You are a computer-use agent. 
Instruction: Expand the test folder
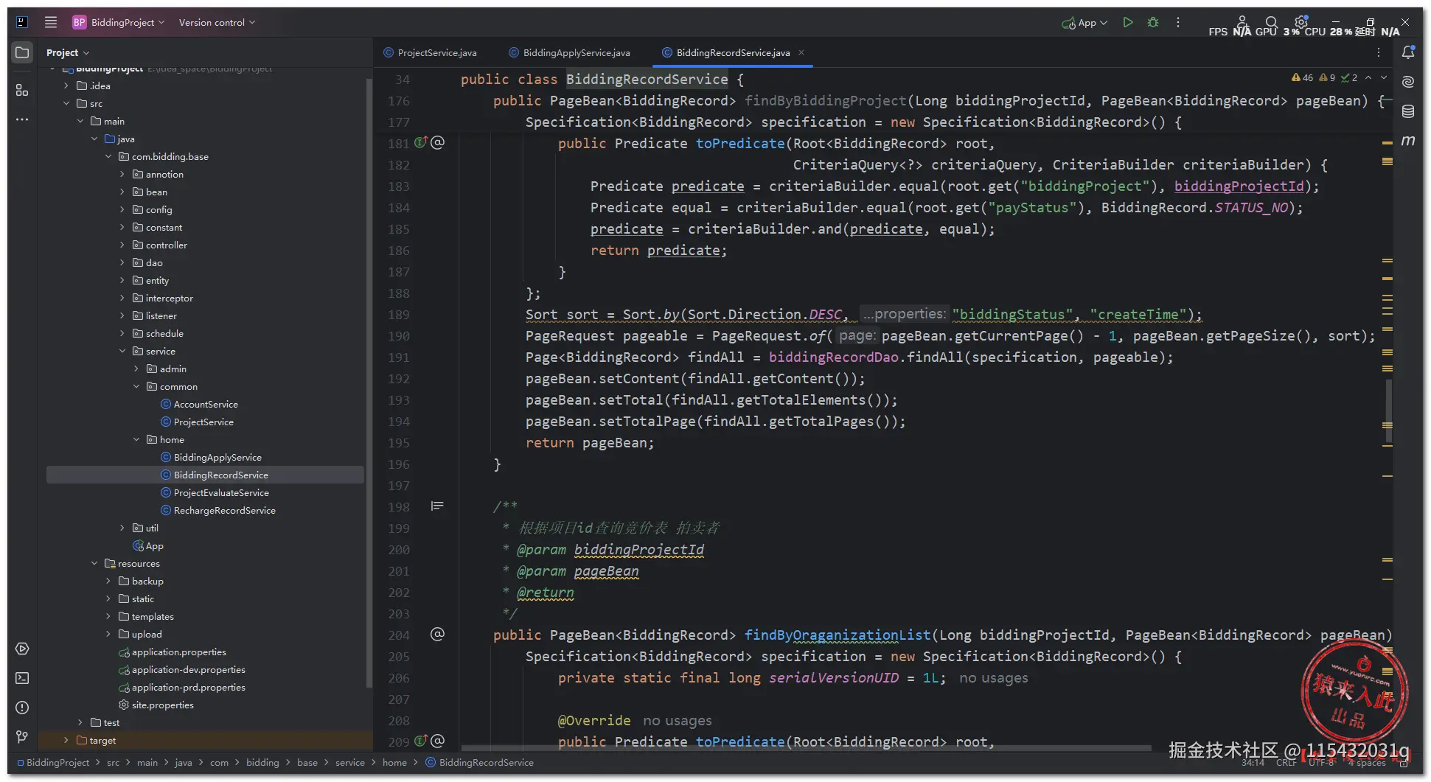(80, 722)
